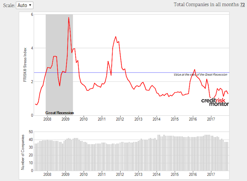
Task: Click the FRISK® Stress Index axis title
Action: 25,65
